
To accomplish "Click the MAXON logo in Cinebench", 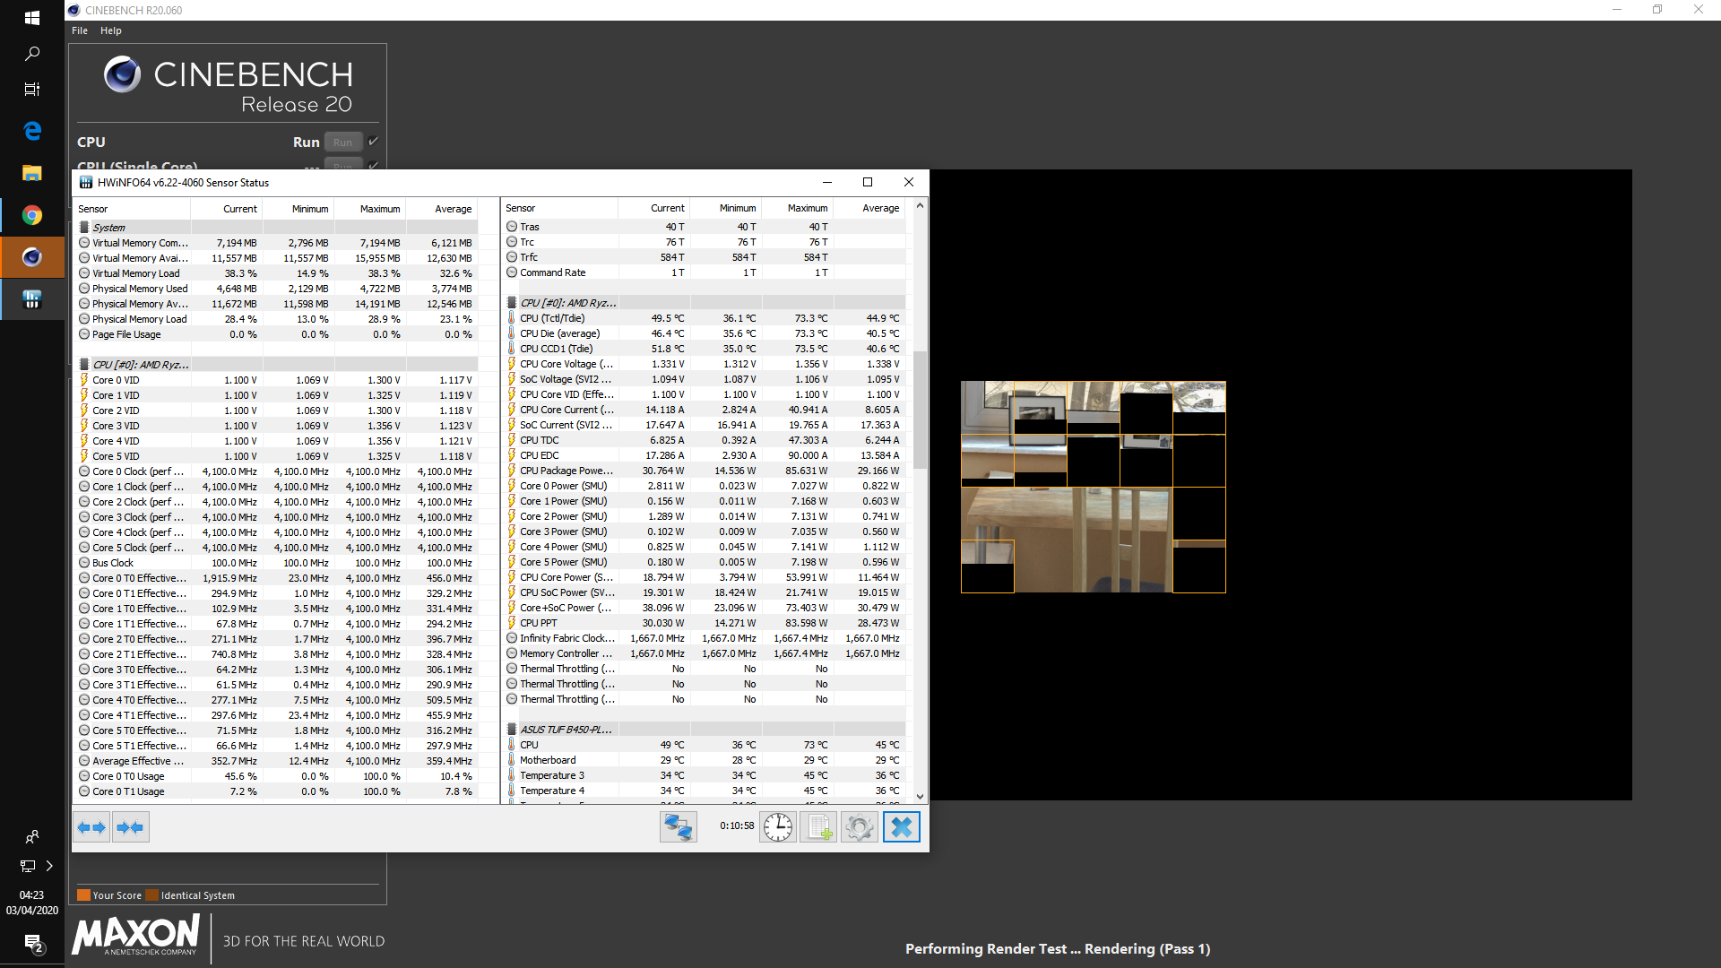I will click(x=136, y=936).
